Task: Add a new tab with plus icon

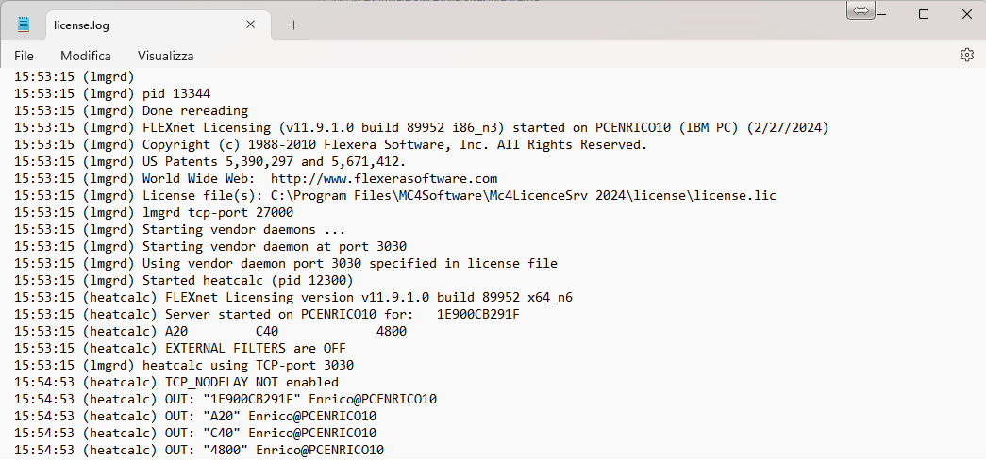Action: [x=293, y=25]
